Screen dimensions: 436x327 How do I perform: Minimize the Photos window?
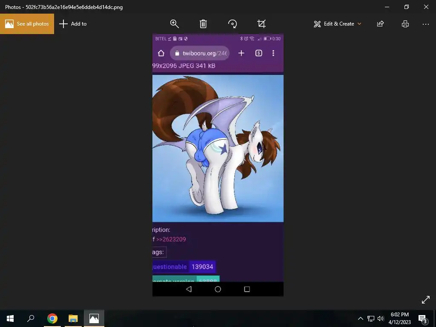tap(387, 7)
